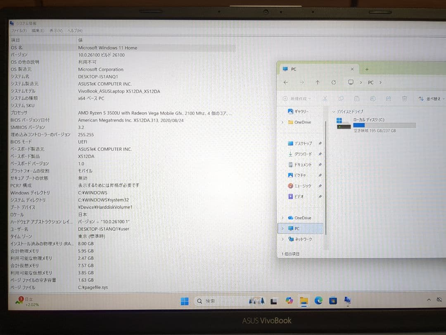Select the Paste icon in Explorer toolbar

[x=356, y=98]
